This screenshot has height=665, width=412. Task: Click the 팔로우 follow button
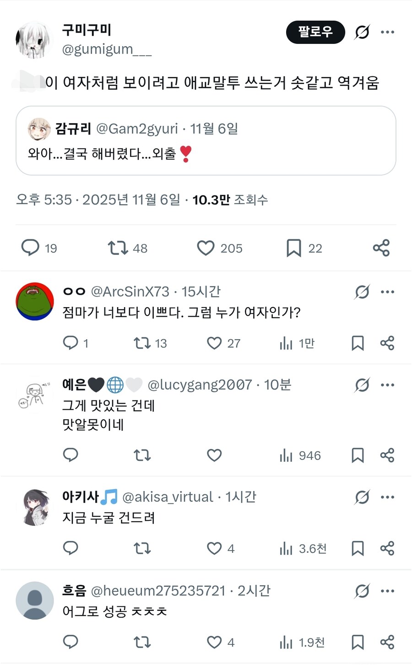[315, 32]
